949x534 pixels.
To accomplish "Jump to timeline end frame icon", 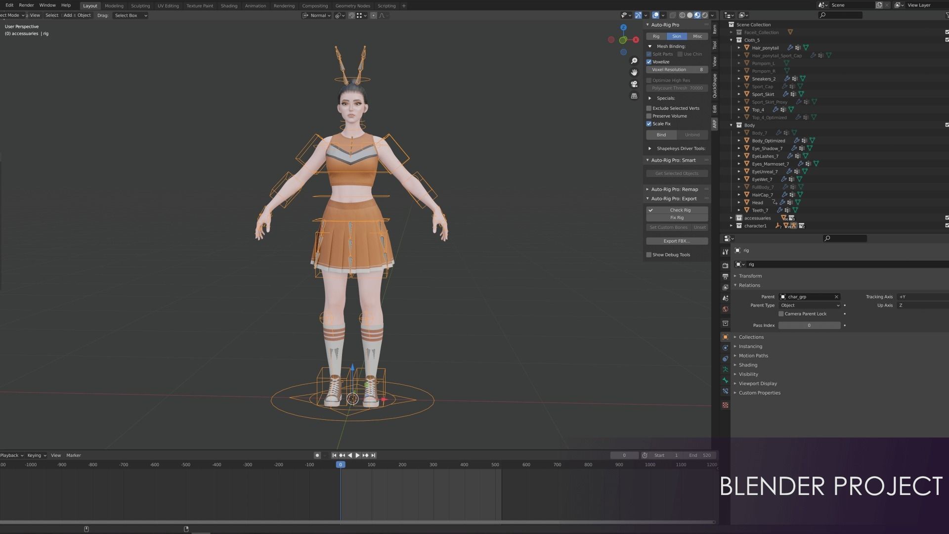I will point(374,455).
